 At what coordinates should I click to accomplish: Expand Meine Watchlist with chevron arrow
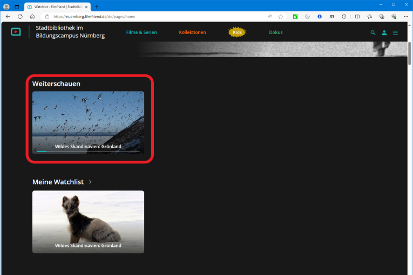point(90,182)
